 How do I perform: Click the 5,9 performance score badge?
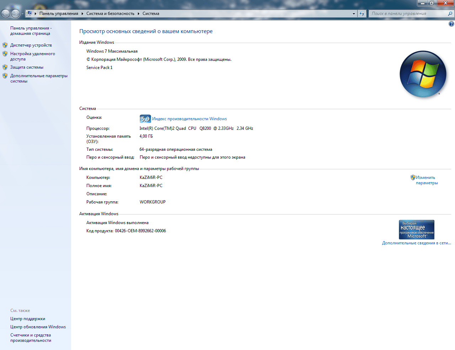tap(145, 119)
